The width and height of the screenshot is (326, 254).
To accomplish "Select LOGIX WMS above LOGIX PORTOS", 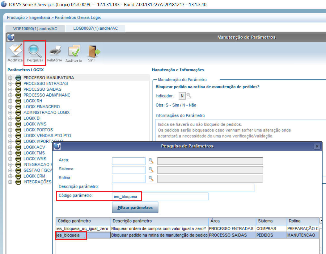I will click(x=35, y=124).
